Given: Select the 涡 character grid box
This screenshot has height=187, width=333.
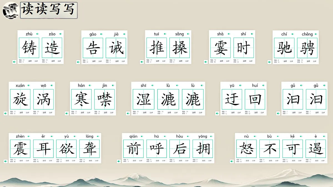Looking at the screenshot, I should point(44,99).
